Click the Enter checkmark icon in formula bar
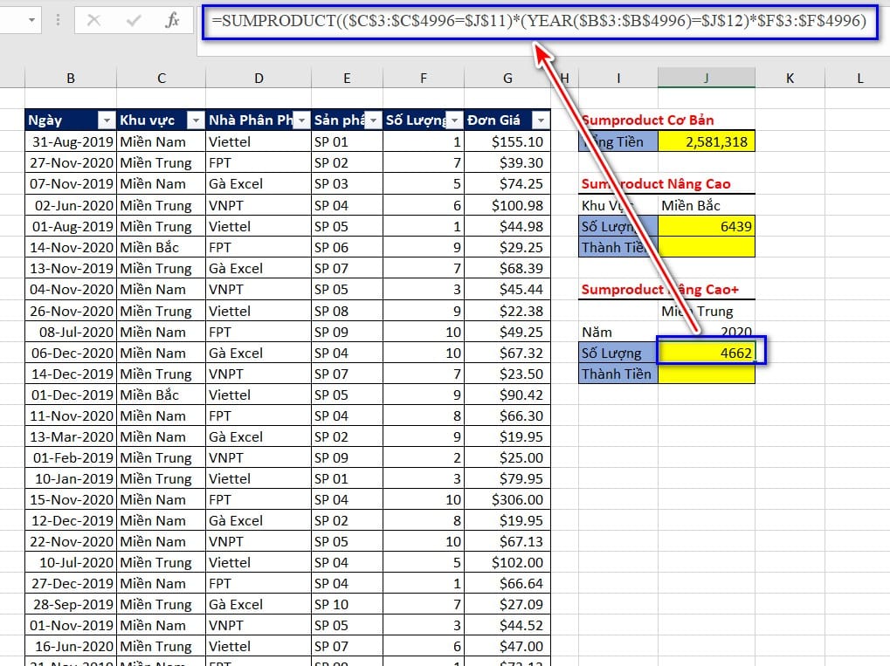Viewport: 890px width, 666px height. tap(134, 20)
